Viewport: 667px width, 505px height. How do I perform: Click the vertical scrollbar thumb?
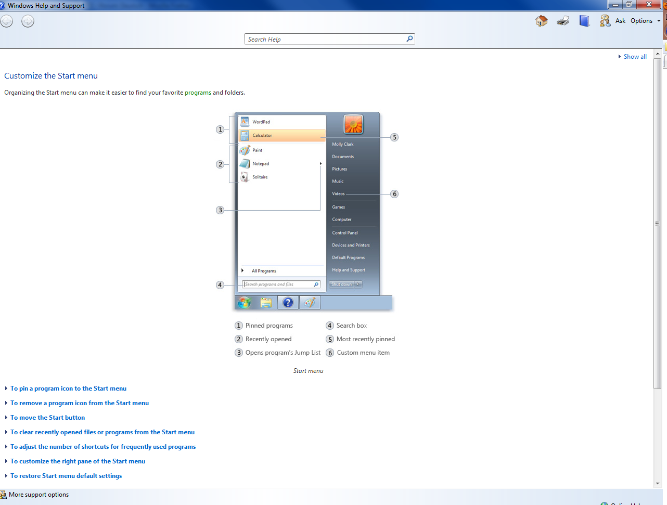658,224
